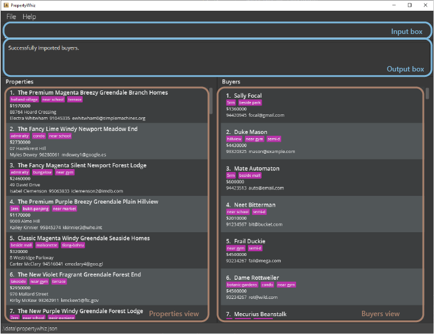Click address '88764 Hoard Crossing'

pyautogui.click(x=33, y=112)
